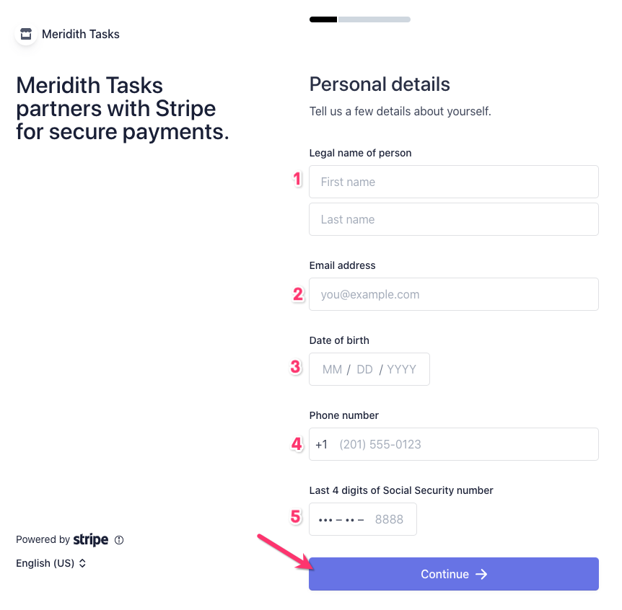This screenshot has height=610, width=622.
Task: Click the MM month part of birth date
Action: click(x=332, y=369)
